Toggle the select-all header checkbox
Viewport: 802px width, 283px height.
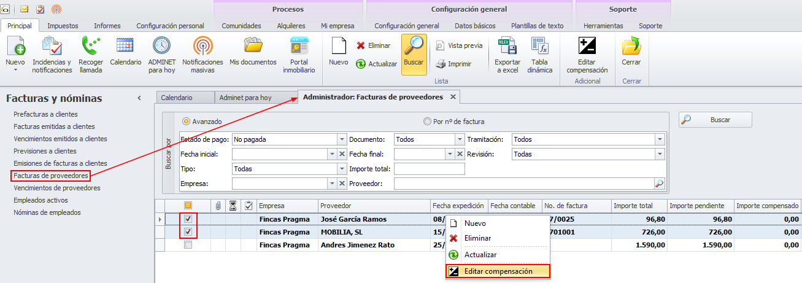188,206
